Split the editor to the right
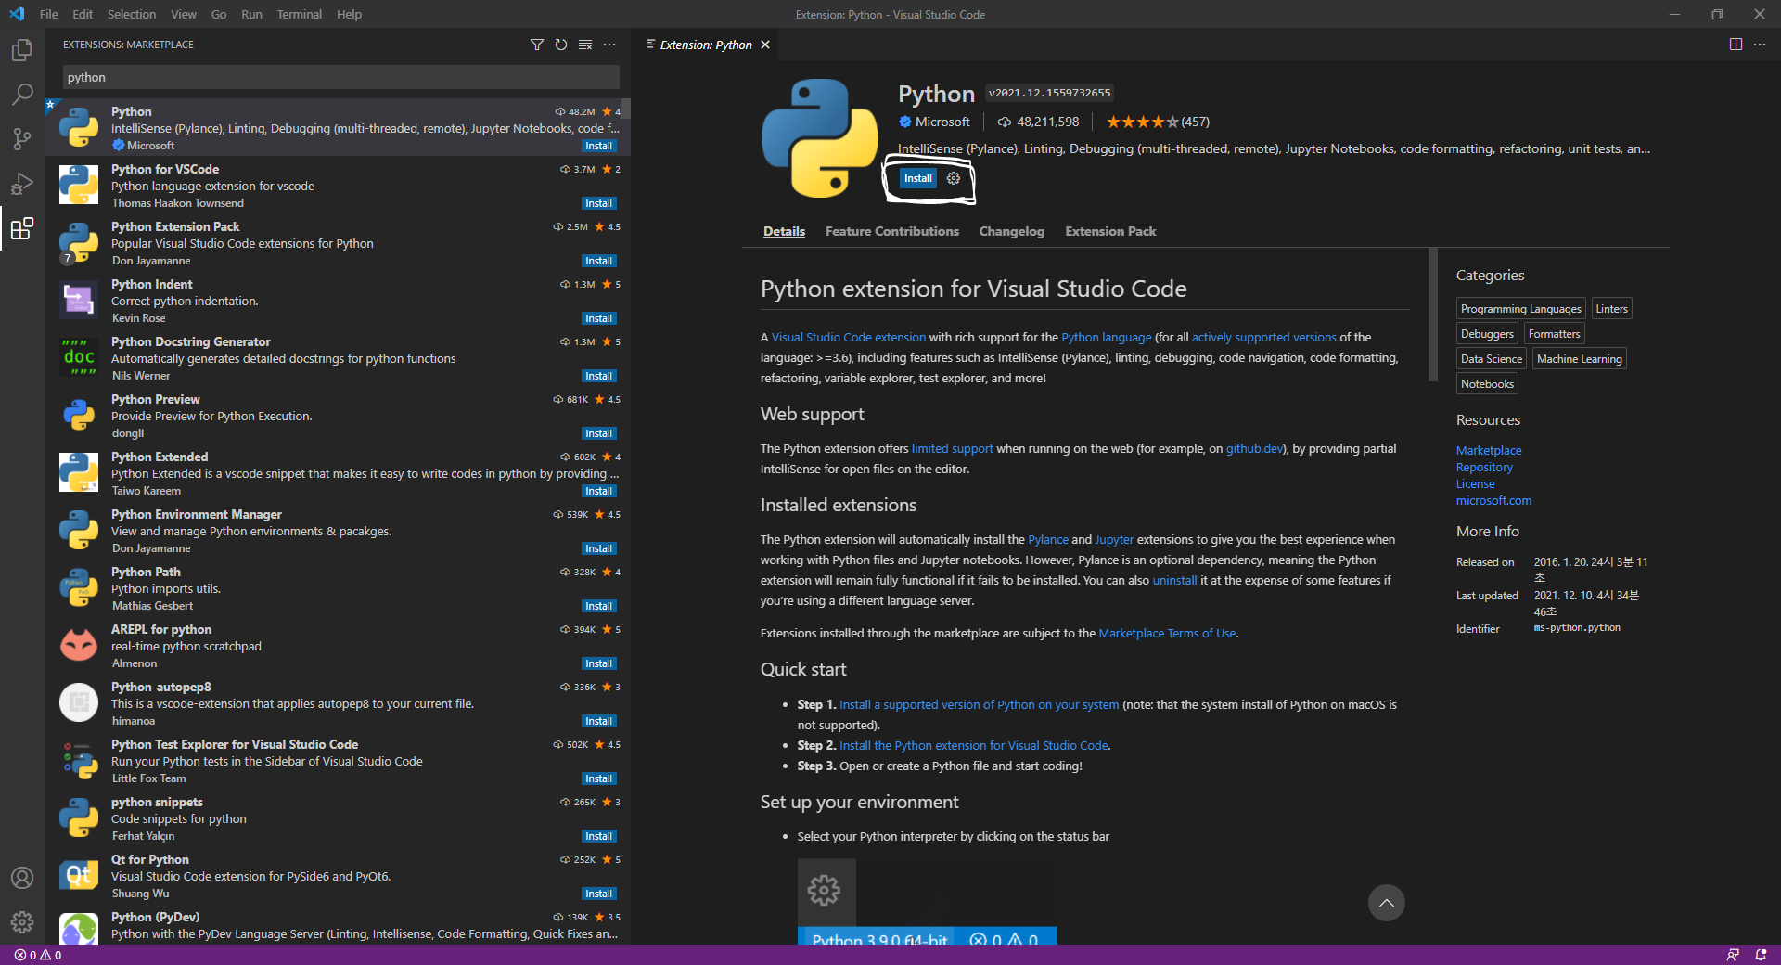 (x=1736, y=45)
